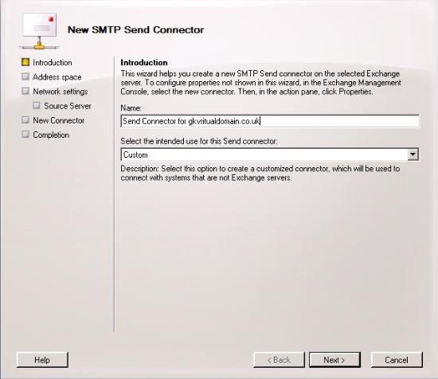
Task: Click the Next button
Action: point(334,360)
